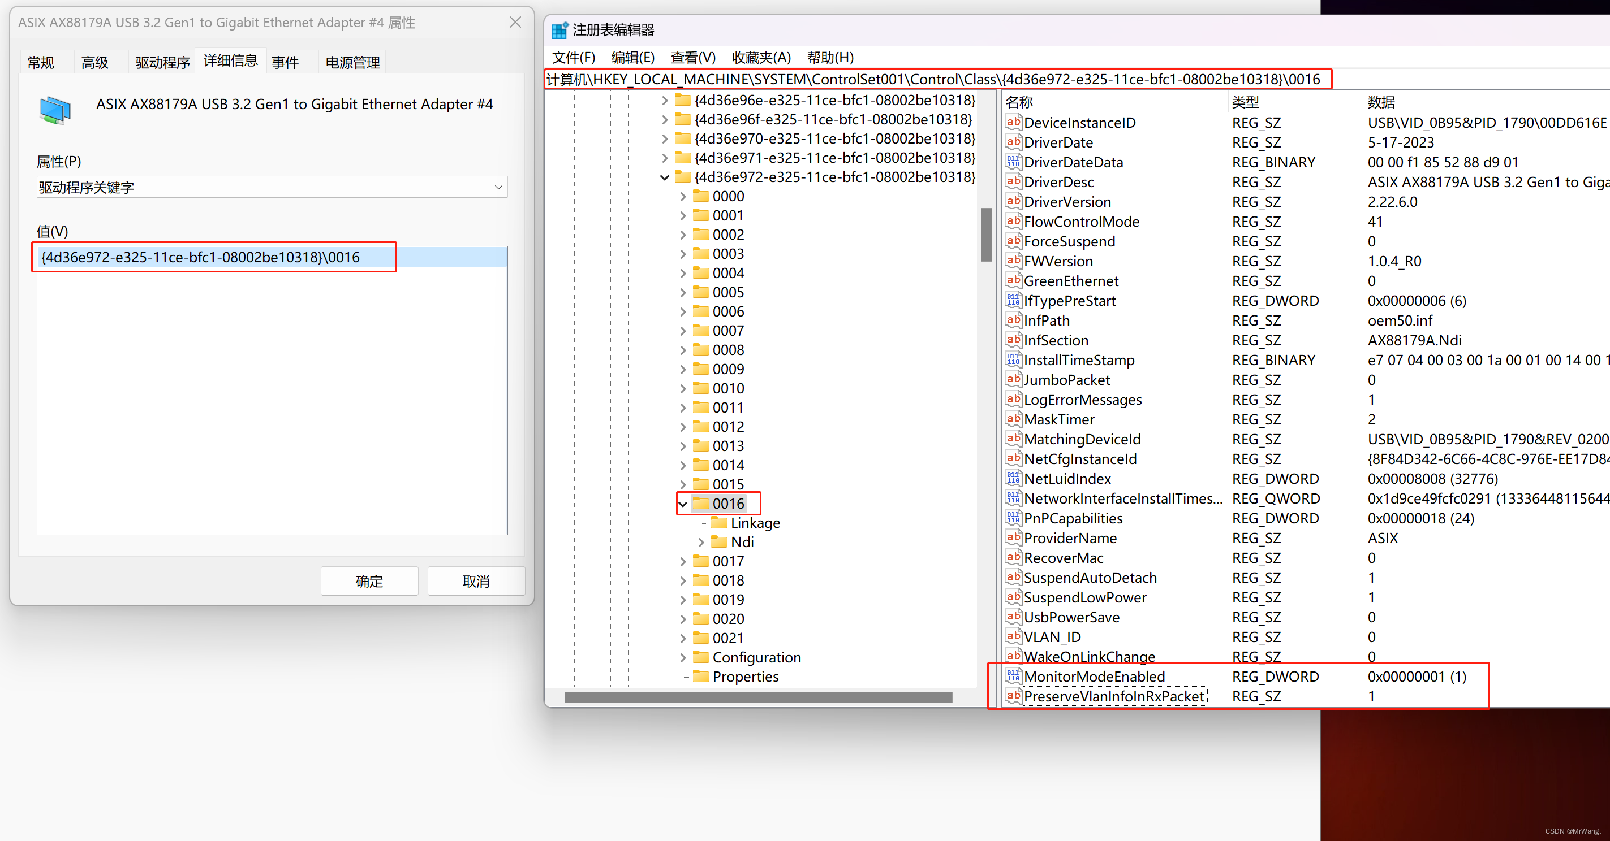The image size is (1610, 841).
Task: Click the 名称 column header
Action: [1116, 102]
